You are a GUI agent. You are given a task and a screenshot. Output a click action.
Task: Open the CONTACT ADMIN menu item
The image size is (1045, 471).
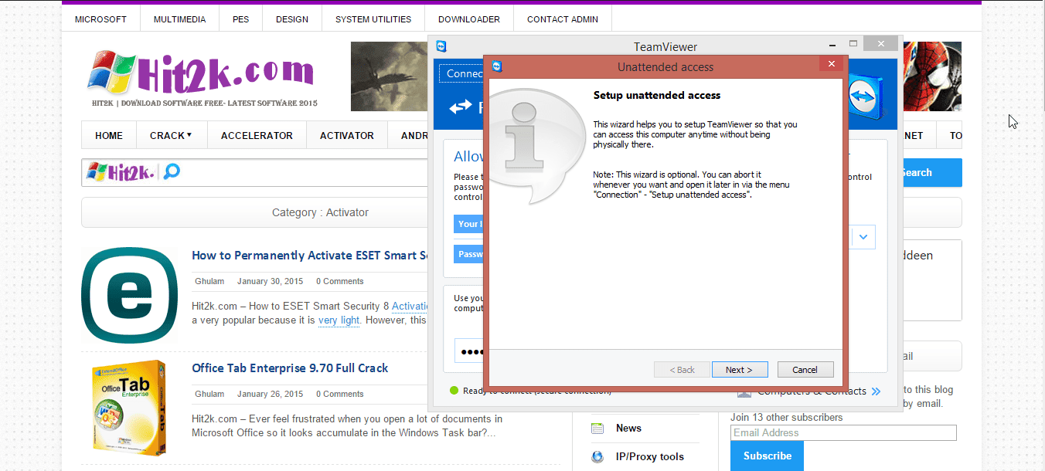[x=563, y=19]
